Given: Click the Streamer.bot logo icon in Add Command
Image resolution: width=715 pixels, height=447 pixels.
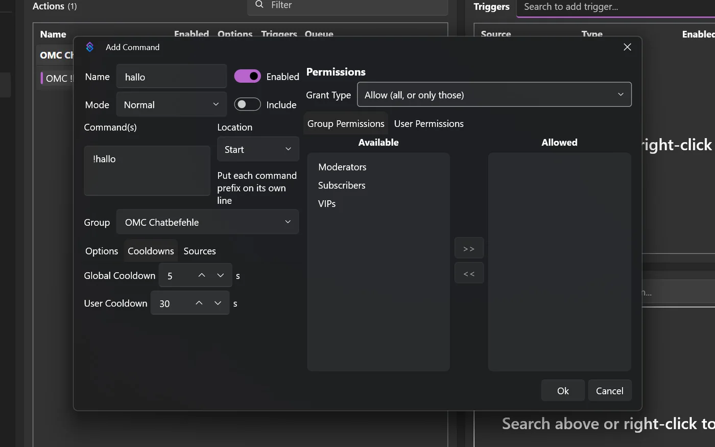Looking at the screenshot, I should tap(90, 47).
